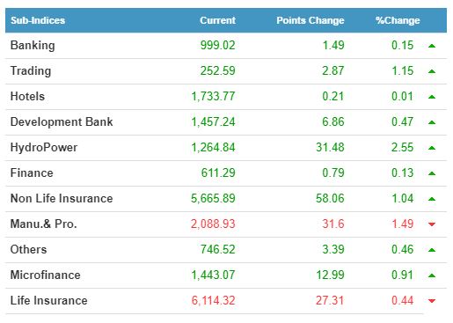Click the green up arrow for Trading
The width and height of the screenshot is (453, 323).
(432, 71)
